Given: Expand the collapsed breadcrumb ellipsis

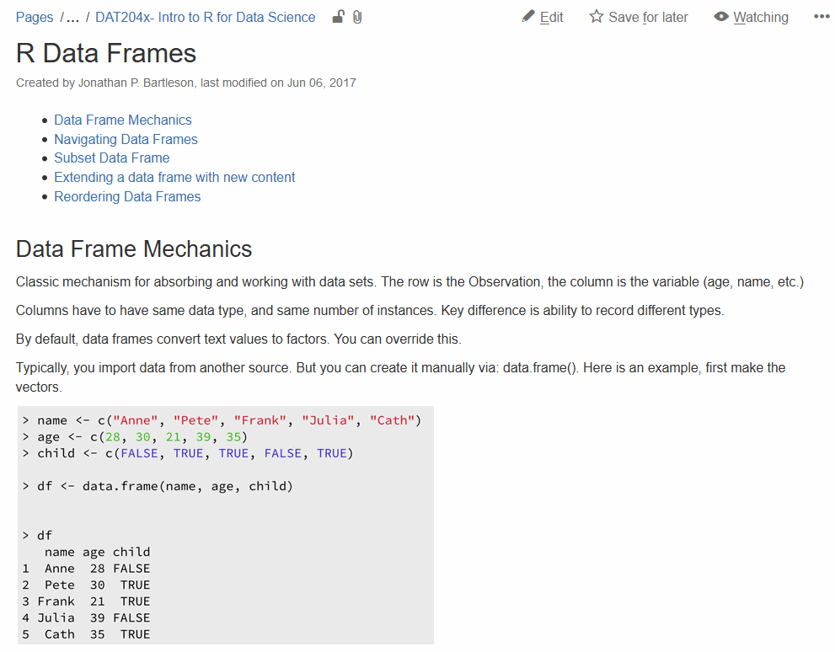Looking at the screenshot, I should [72, 17].
